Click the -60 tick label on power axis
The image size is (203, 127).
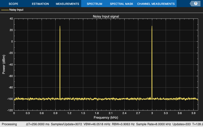[11, 76]
